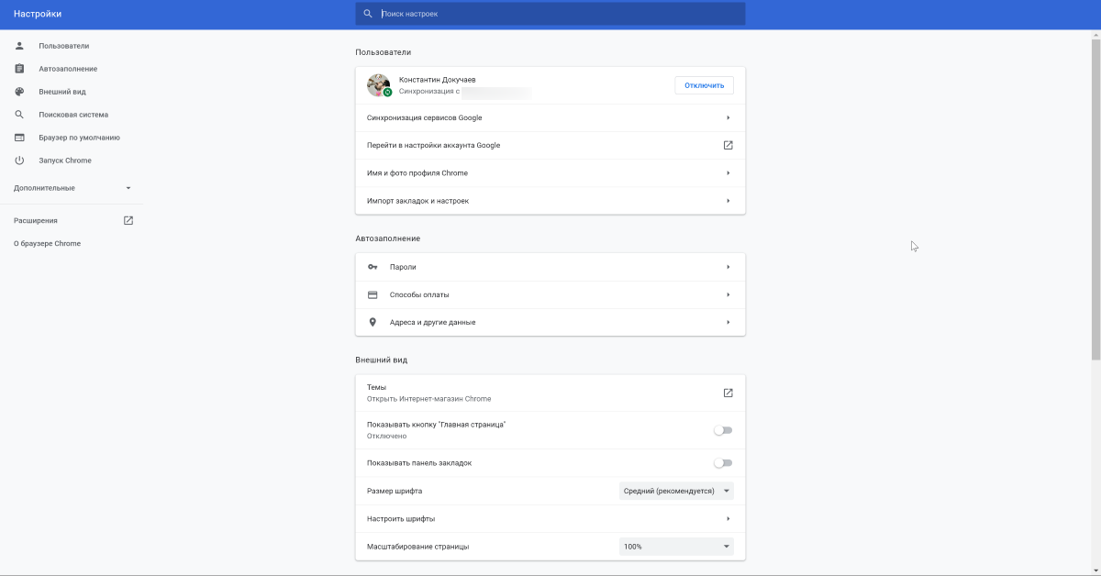Go to Пользователи in the sidebar
The width and height of the screenshot is (1101, 576).
click(63, 46)
